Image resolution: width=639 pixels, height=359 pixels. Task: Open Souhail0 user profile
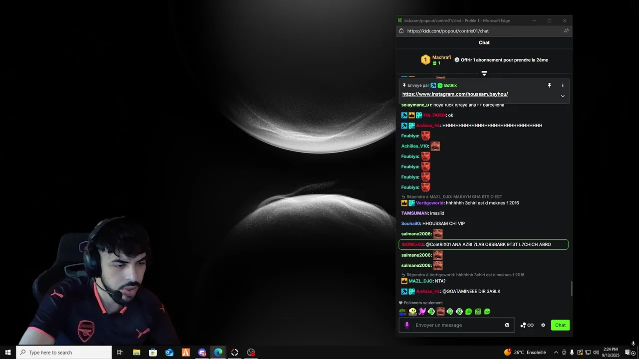coord(411,224)
